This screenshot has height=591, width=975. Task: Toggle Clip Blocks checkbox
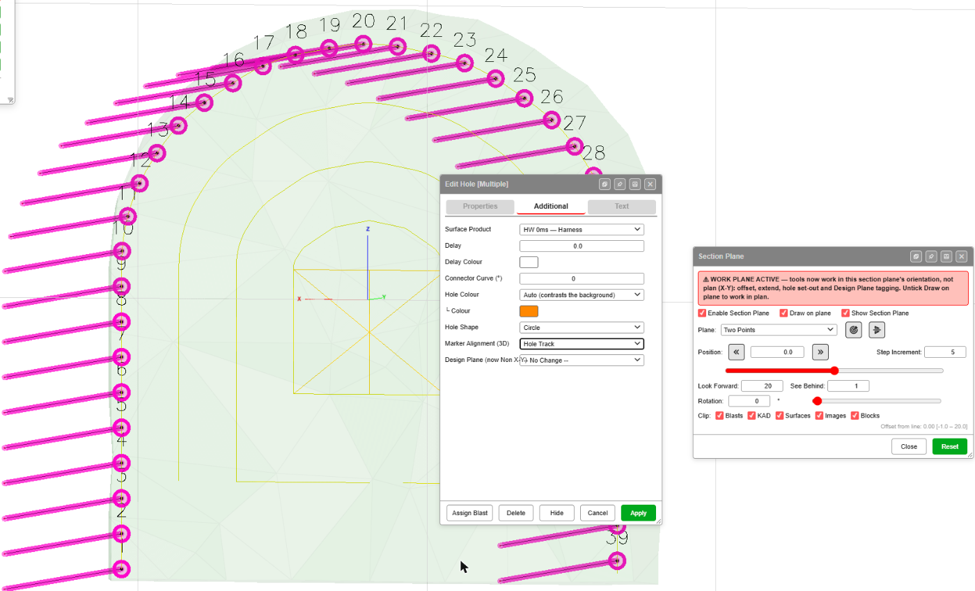point(855,416)
